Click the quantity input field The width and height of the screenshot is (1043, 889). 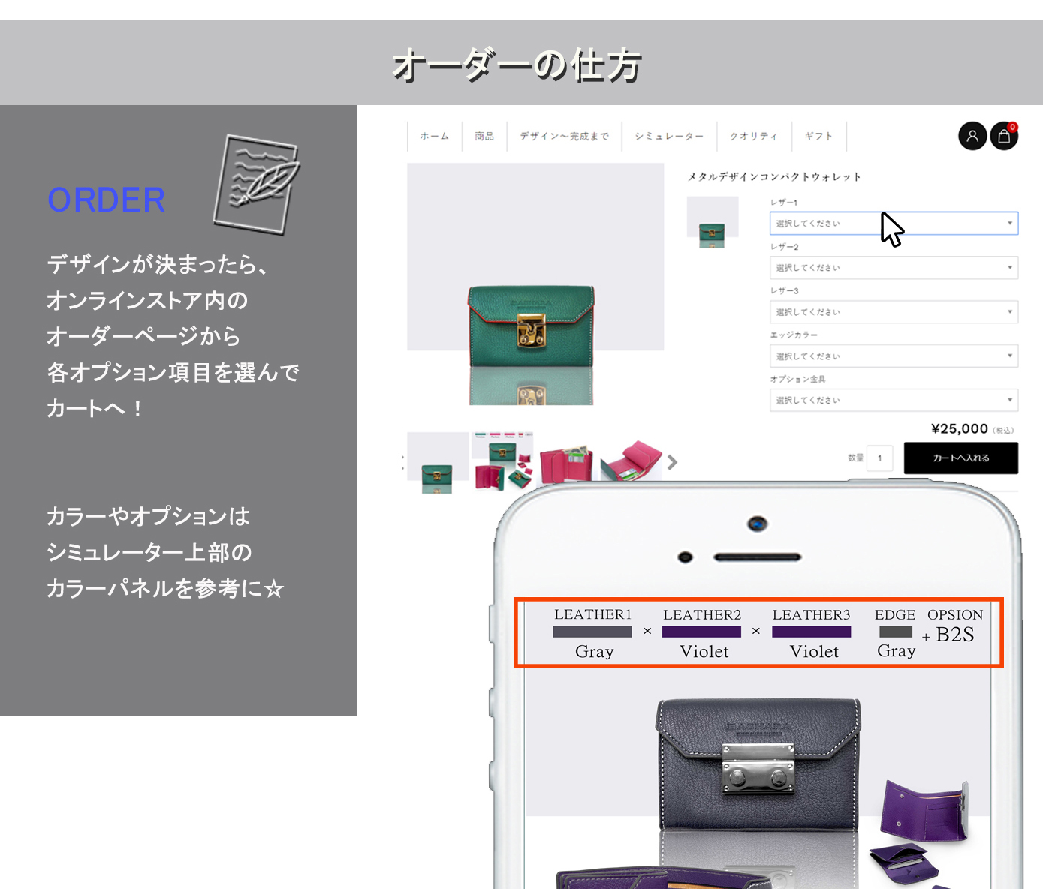point(879,458)
